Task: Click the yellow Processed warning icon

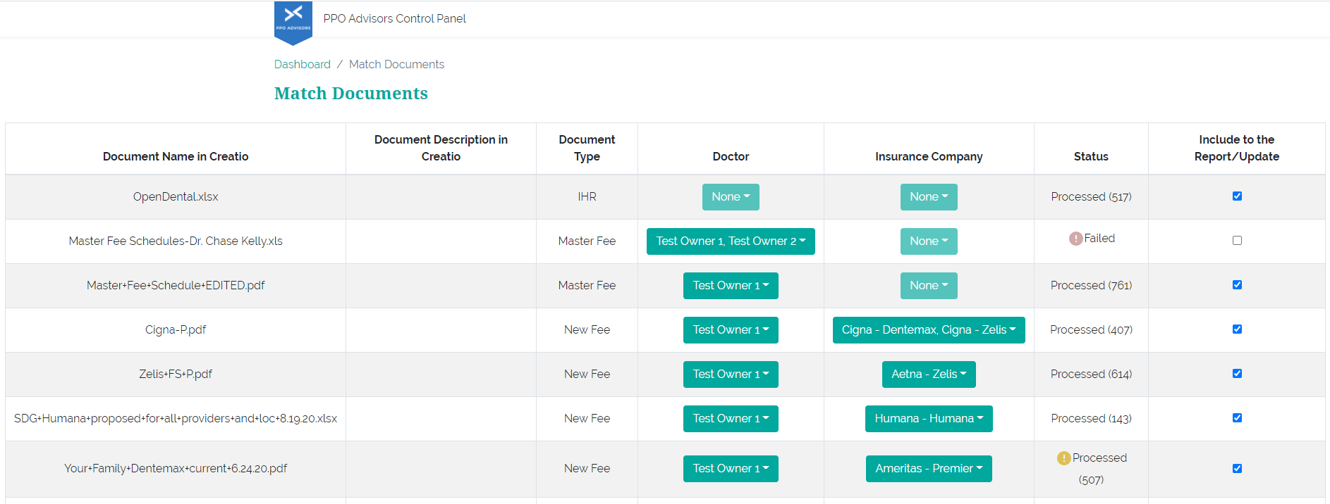Action: click(x=1063, y=458)
